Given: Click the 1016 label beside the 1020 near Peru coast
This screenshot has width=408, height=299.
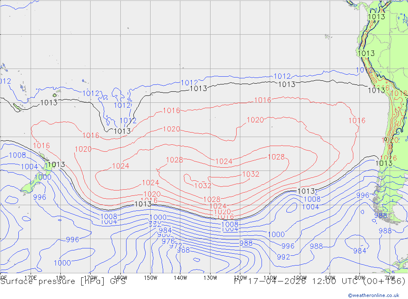Looking at the screenshot, I should tap(399, 93).
